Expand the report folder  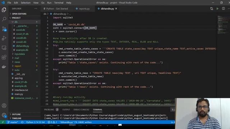[x=18, y=66]
